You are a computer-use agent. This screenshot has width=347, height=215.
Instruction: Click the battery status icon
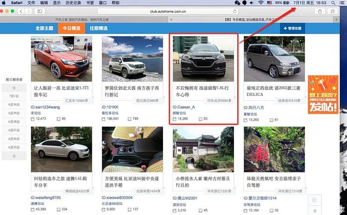287,2
